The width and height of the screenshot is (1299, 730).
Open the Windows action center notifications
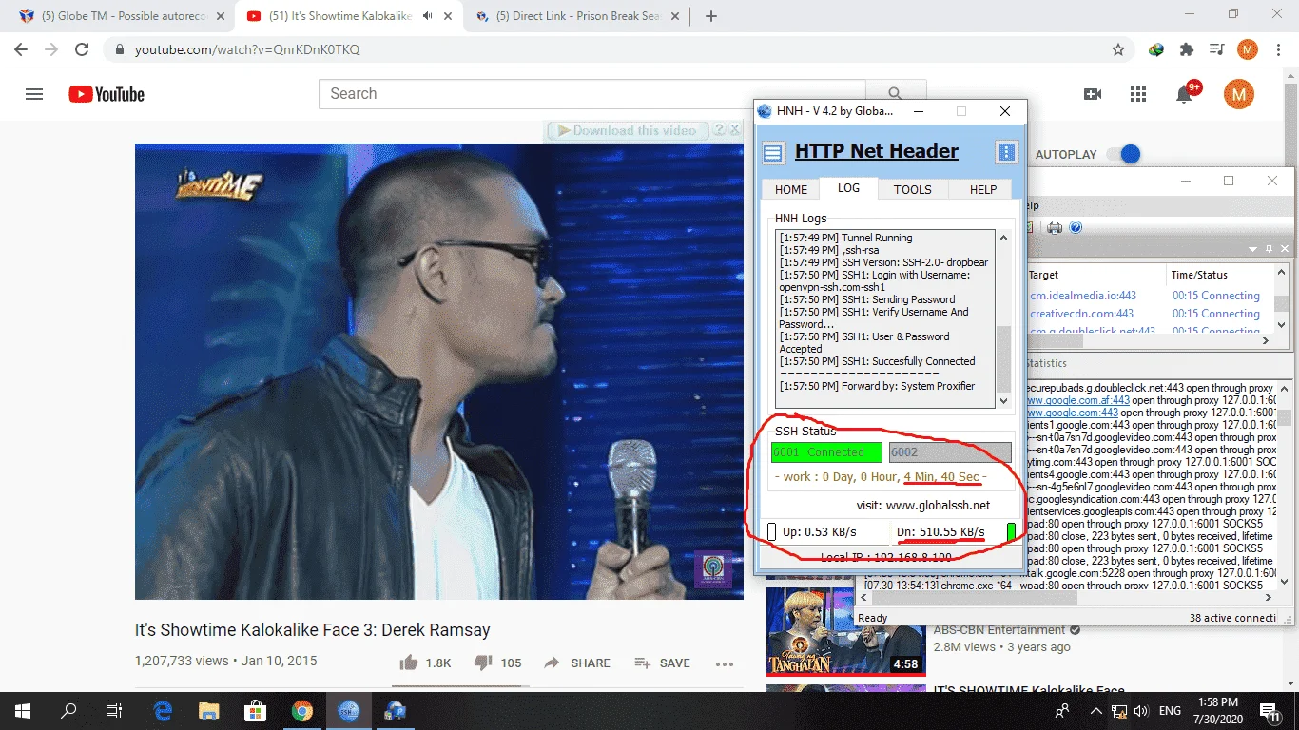point(1270,710)
